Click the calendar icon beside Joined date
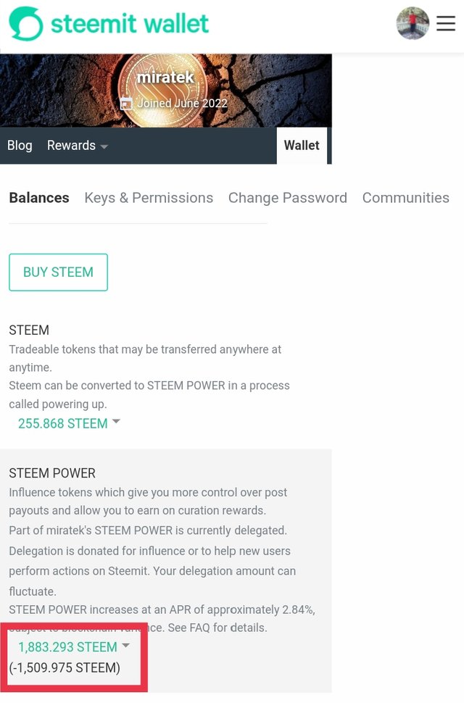The width and height of the screenshot is (464, 703). click(x=127, y=103)
